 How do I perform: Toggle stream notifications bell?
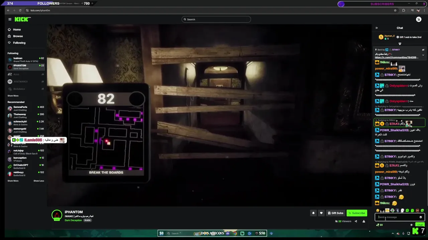click(313, 213)
